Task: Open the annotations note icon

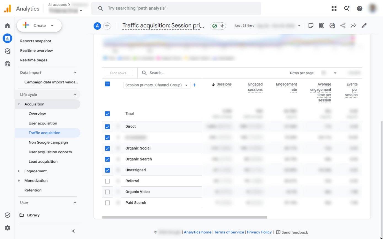Action: [x=311, y=26]
